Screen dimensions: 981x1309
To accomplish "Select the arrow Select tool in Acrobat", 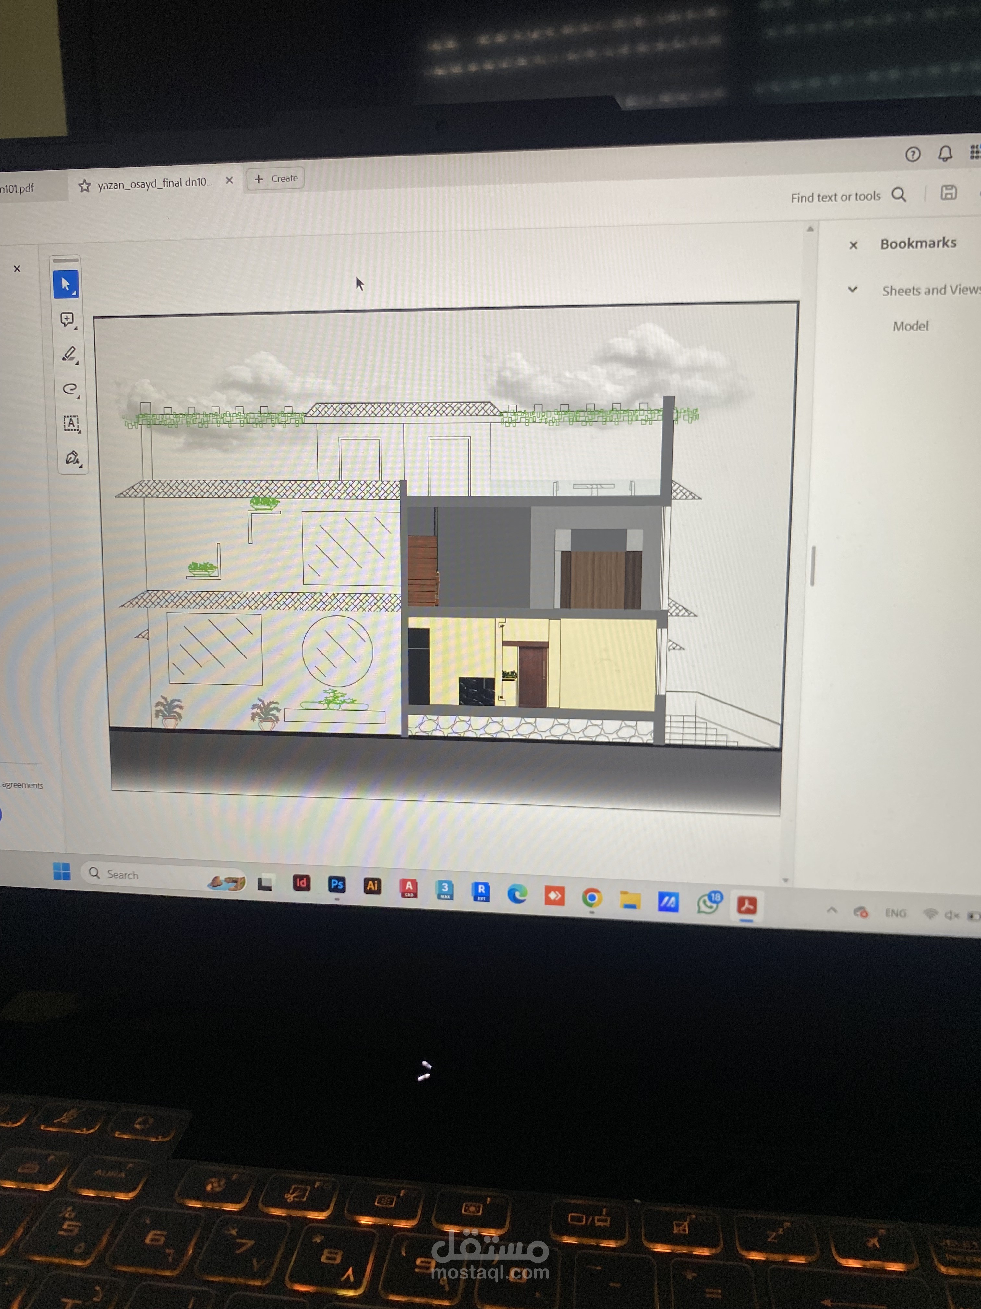I will [66, 285].
